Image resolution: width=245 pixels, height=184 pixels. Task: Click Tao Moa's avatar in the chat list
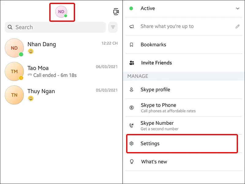pos(14,71)
